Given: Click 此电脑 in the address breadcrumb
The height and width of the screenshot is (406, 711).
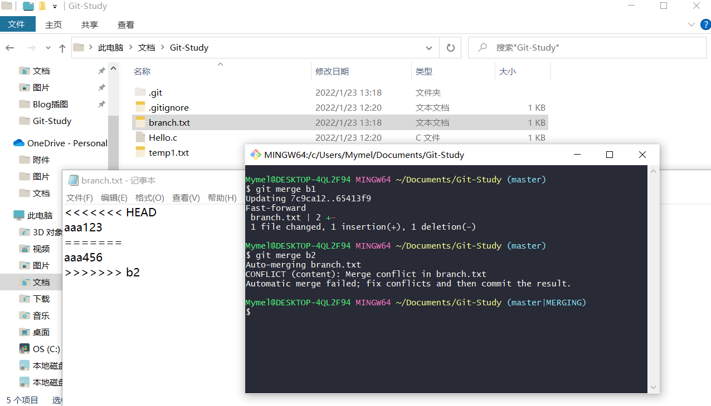Looking at the screenshot, I should (x=110, y=48).
